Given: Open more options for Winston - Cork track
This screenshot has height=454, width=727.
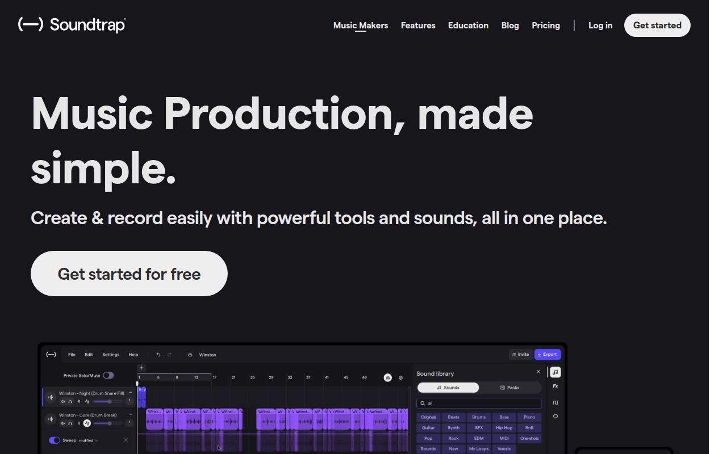Looking at the screenshot, I should (x=130, y=414).
